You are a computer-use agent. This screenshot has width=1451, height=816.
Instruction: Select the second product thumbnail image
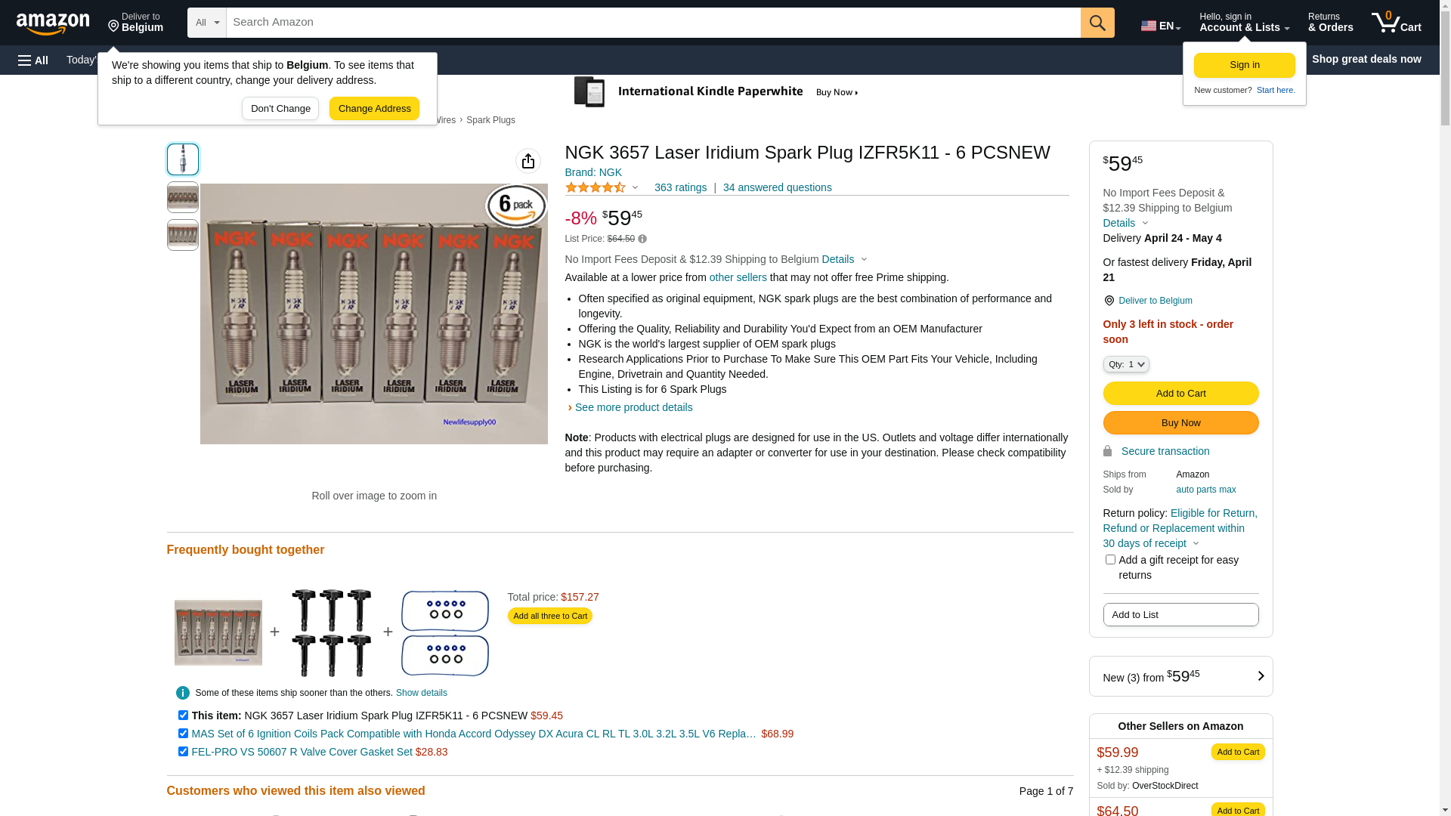[x=183, y=197]
